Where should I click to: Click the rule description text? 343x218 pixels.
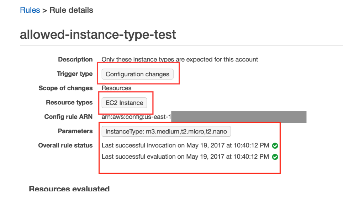pyautogui.click(x=180, y=59)
